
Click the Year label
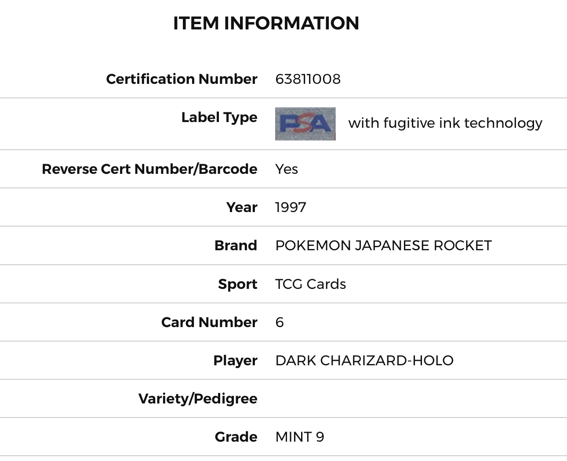241,207
